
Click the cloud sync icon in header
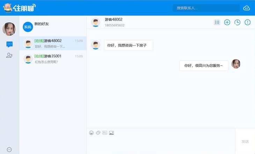pos(247,8)
